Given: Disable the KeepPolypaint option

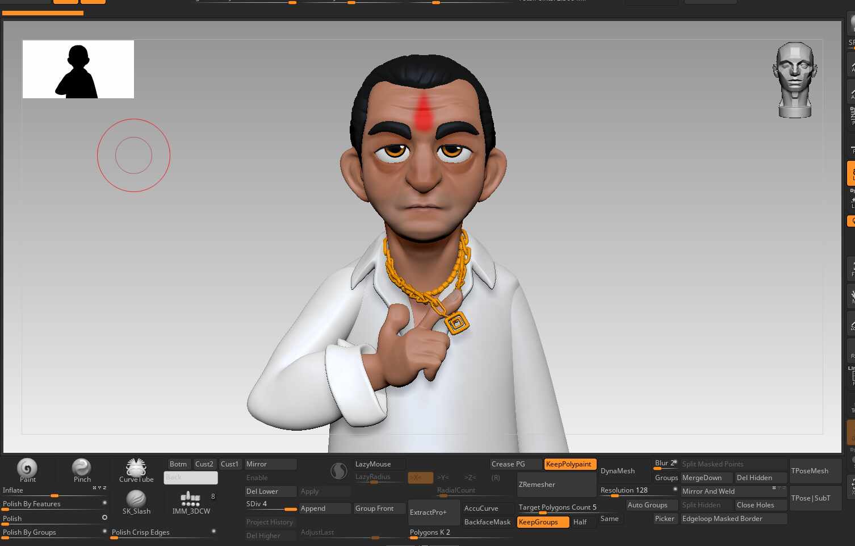Looking at the screenshot, I should click(569, 464).
